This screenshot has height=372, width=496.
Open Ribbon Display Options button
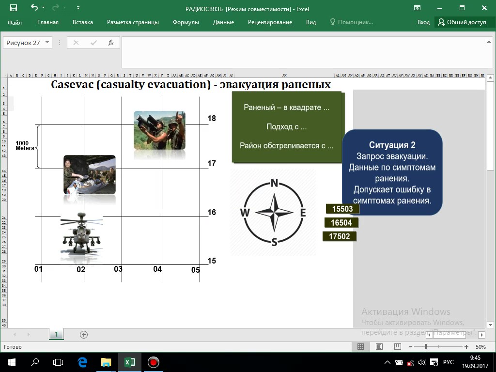417,8
